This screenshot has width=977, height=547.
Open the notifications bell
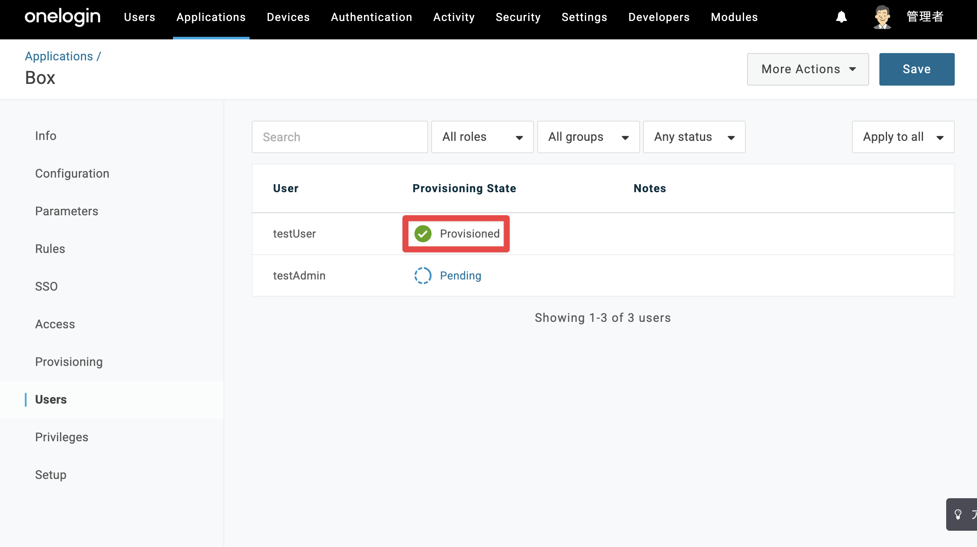tap(841, 17)
